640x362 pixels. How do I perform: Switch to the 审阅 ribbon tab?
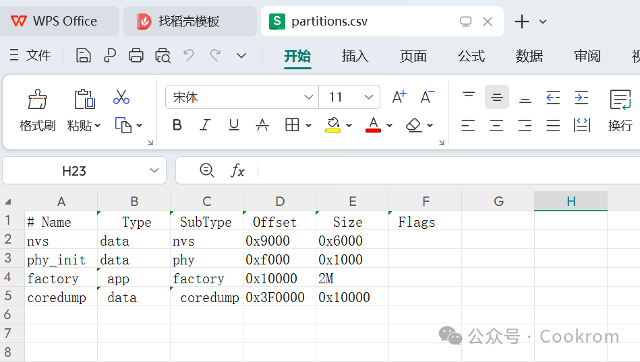point(587,57)
